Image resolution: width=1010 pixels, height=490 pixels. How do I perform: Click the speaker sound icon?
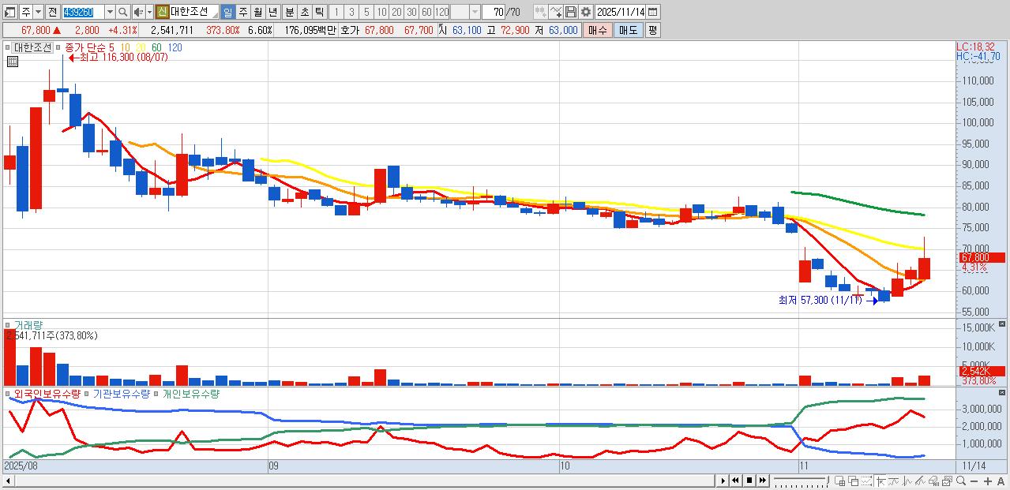(138, 12)
